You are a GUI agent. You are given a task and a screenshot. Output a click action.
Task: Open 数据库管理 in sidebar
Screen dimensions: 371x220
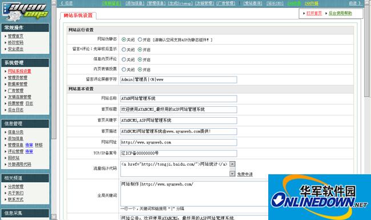[18, 84]
